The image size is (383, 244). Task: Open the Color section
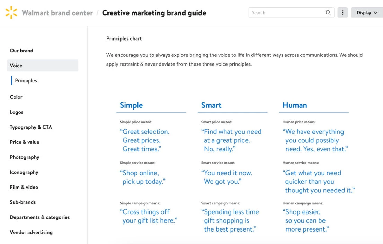click(16, 97)
